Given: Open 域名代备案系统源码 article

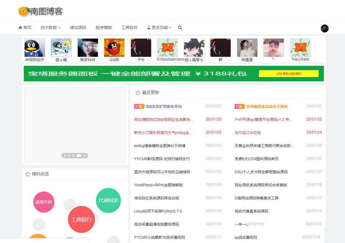Looking at the screenshot, I should point(251,211).
